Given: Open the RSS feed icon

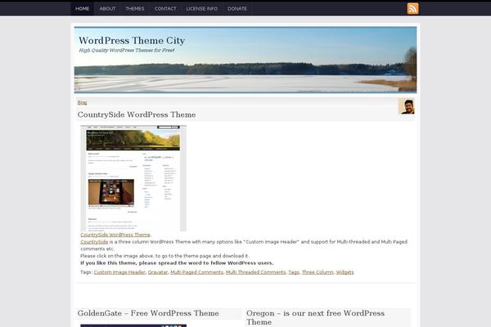Looking at the screenshot, I should pyautogui.click(x=412, y=8).
